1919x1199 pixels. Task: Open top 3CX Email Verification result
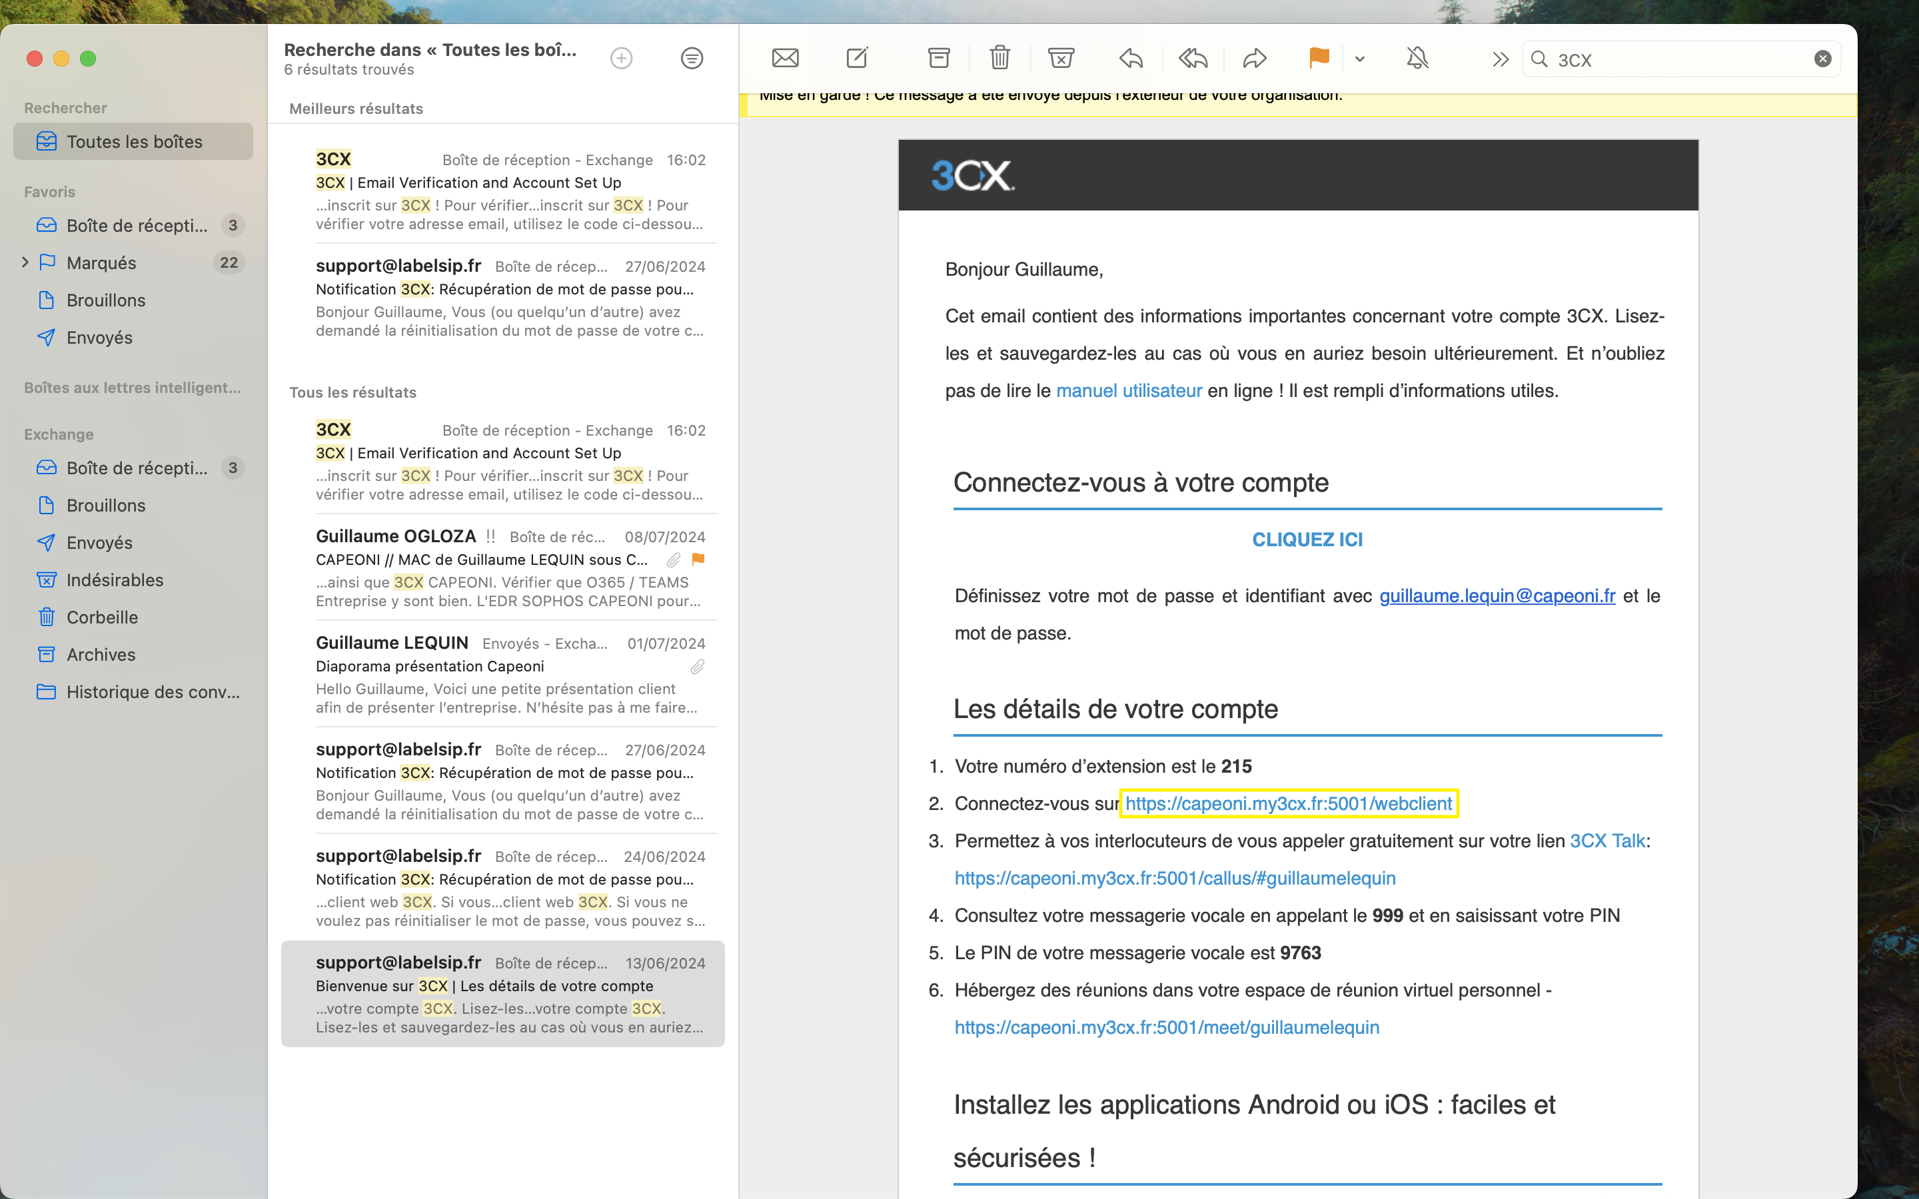[x=503, y=191]
